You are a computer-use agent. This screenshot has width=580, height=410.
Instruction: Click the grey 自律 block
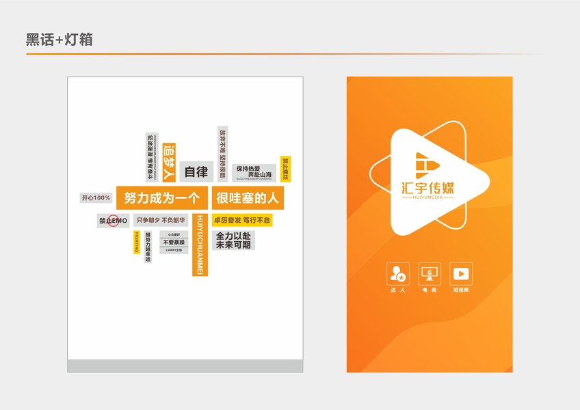coord(196,172)
